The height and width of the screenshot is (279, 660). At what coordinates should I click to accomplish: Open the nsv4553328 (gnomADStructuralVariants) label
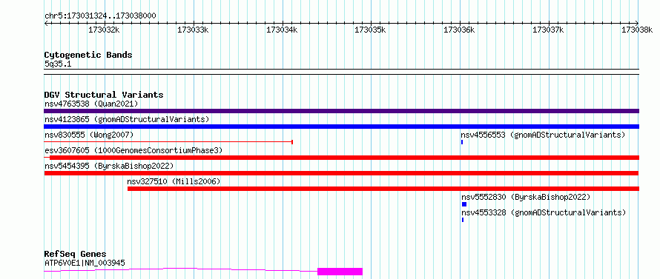pyautogui.click(x=544, y=212)
